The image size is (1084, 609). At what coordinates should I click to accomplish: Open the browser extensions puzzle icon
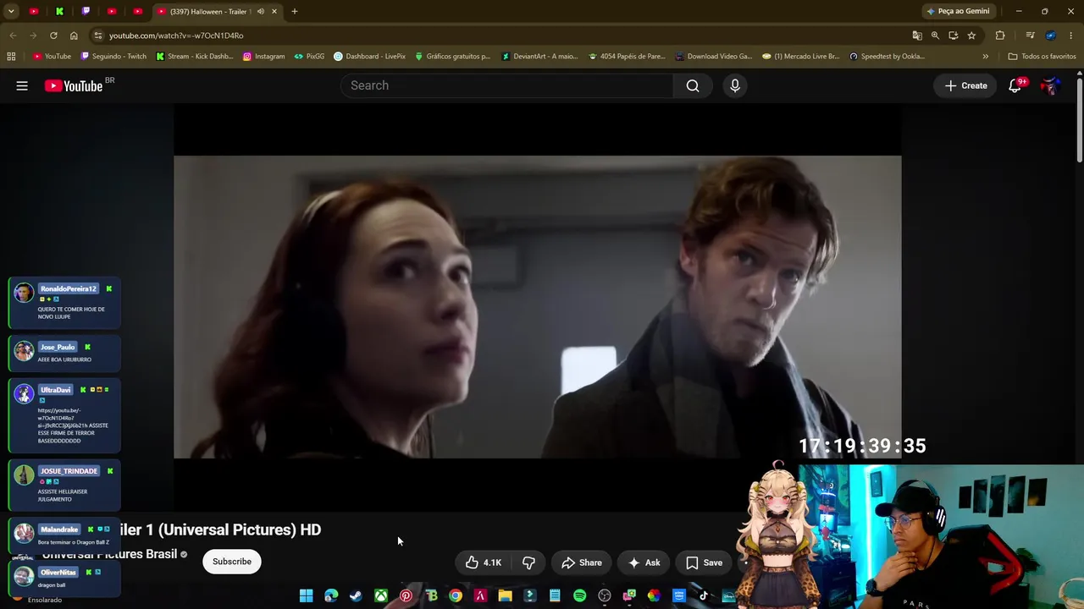point(1000,36)
